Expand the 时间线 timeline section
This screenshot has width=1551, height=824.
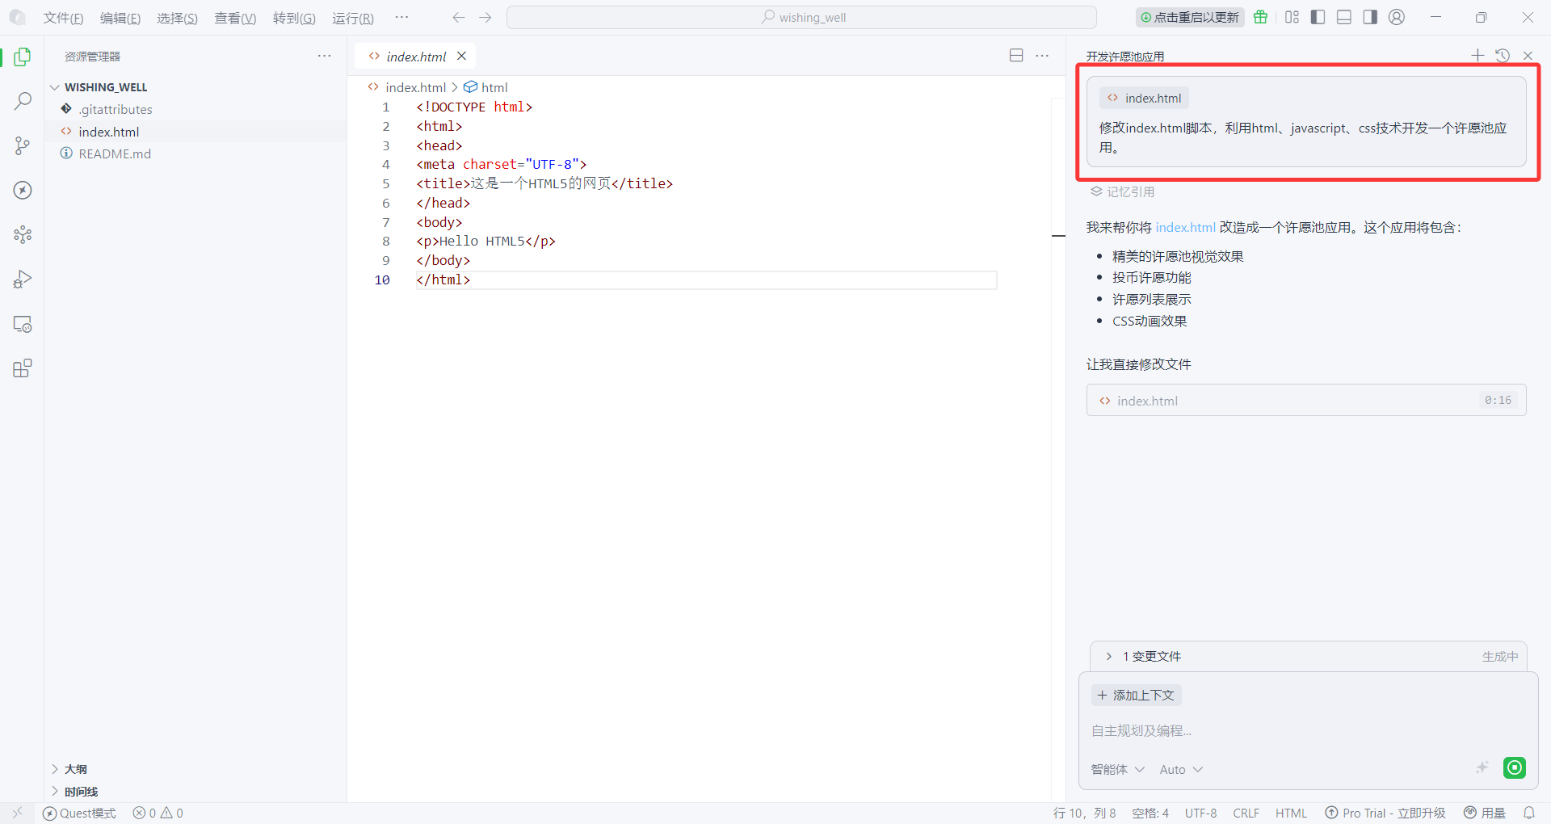81,792
